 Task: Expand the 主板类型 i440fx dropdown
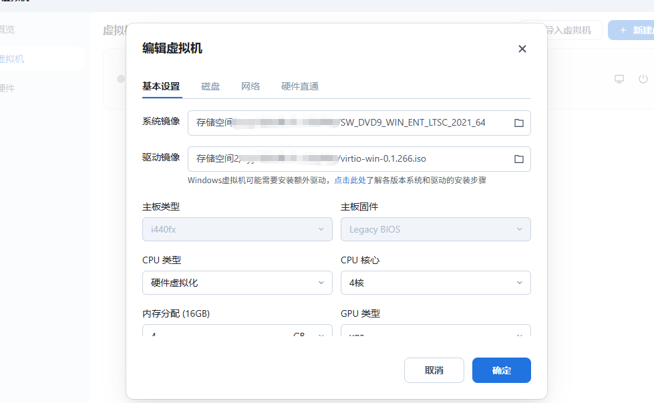pyautogui.click(x=237, y=229)
